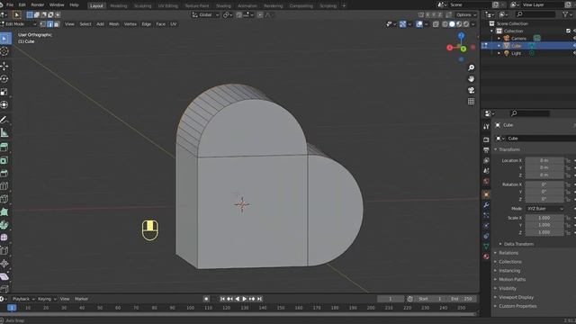Open the XYZ Euler rotation mode dropdown
The width and height of the screenshot is (576, 324).
(544, 209)
